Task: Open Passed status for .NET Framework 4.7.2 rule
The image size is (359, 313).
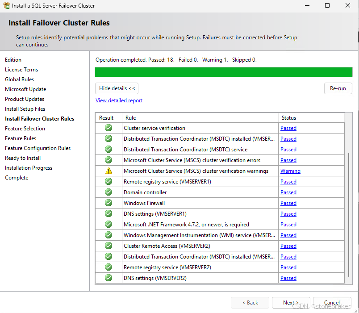Action: [288, 225]
